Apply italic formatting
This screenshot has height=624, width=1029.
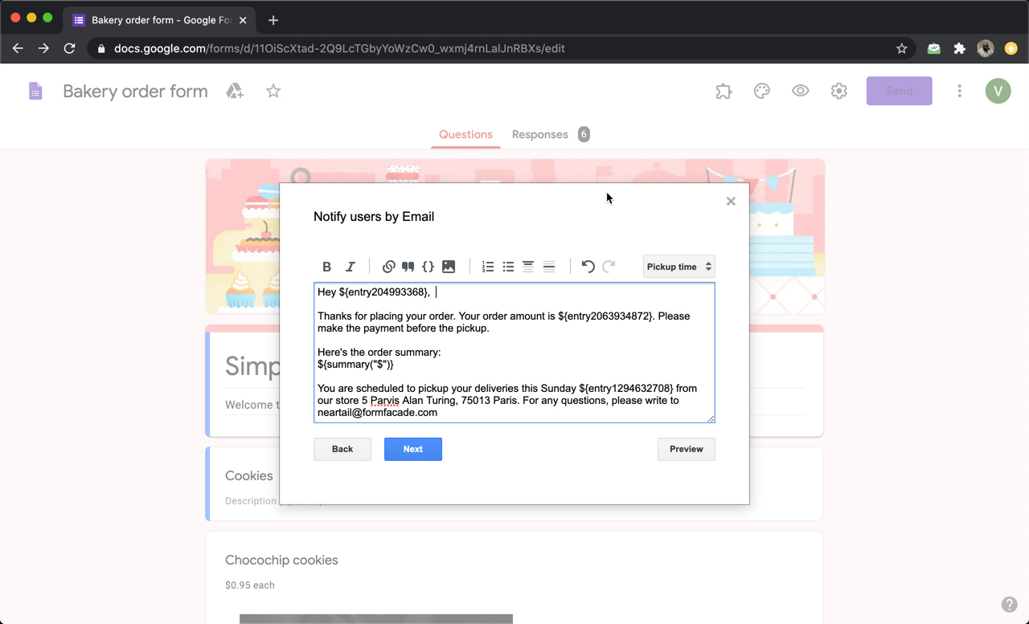(x=350, y=266)
